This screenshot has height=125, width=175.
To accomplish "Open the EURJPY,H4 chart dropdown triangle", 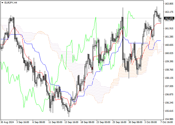I will pyautogui.click(x=2, y=3).
